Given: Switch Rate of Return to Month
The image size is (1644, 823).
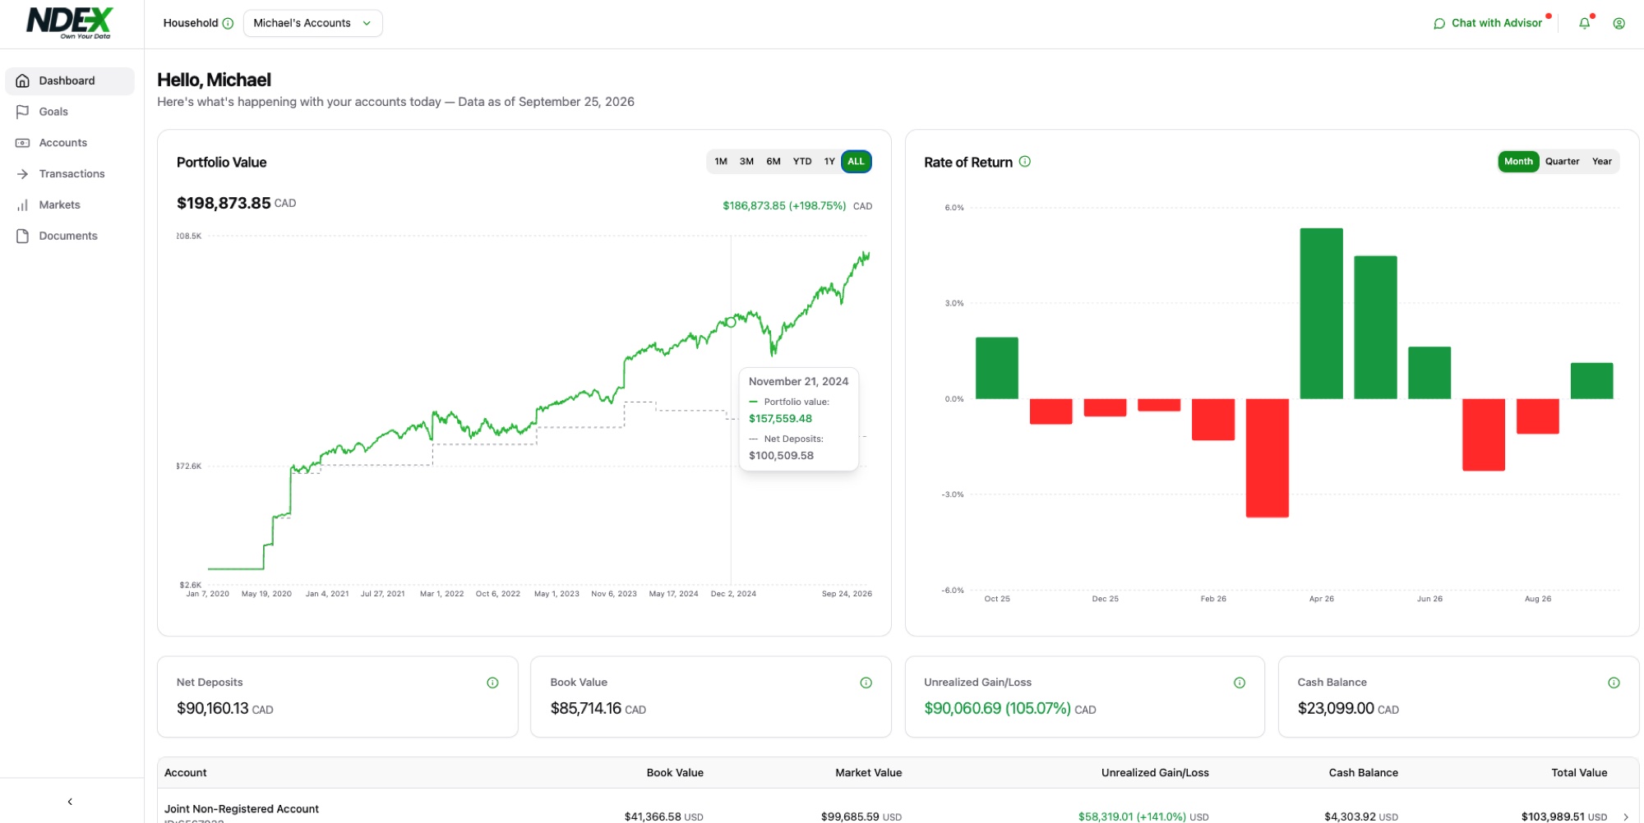Looking at the screenshot, I should pyautogui.click(x=1518, y=162).
